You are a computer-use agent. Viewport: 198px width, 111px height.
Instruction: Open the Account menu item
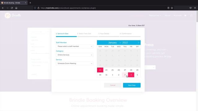[177, 15]
